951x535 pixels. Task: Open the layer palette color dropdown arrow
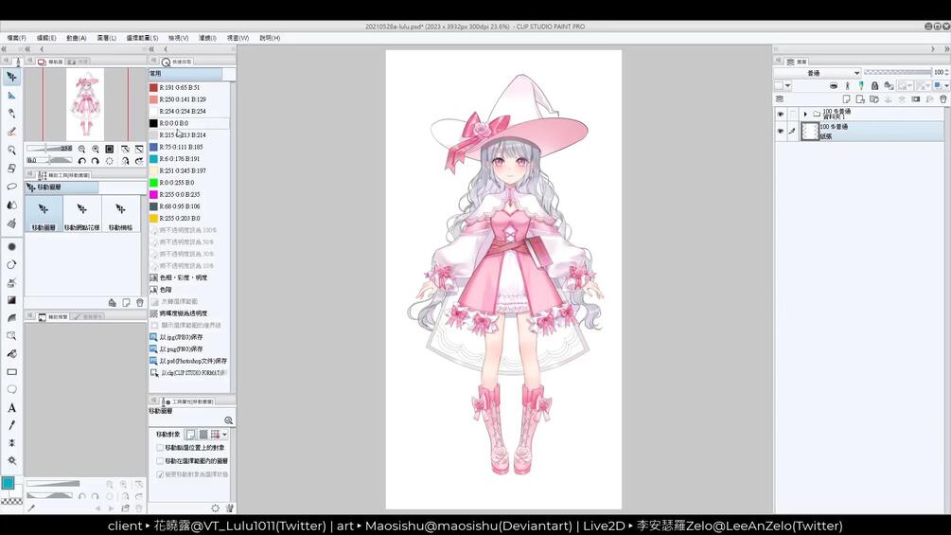coord(788,85)
